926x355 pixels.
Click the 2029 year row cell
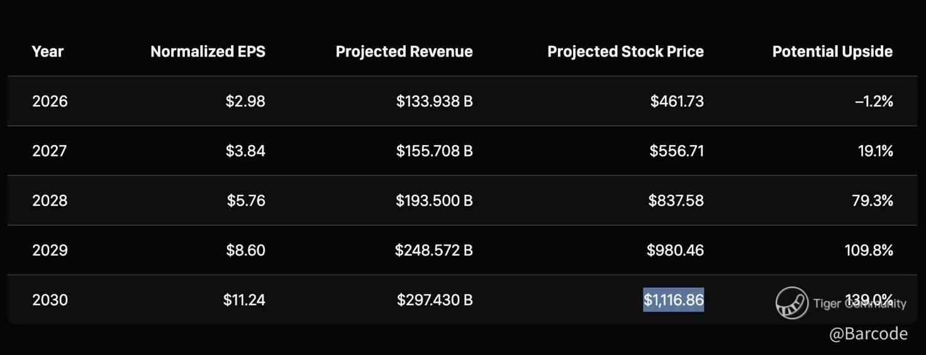tap(50, 250)
